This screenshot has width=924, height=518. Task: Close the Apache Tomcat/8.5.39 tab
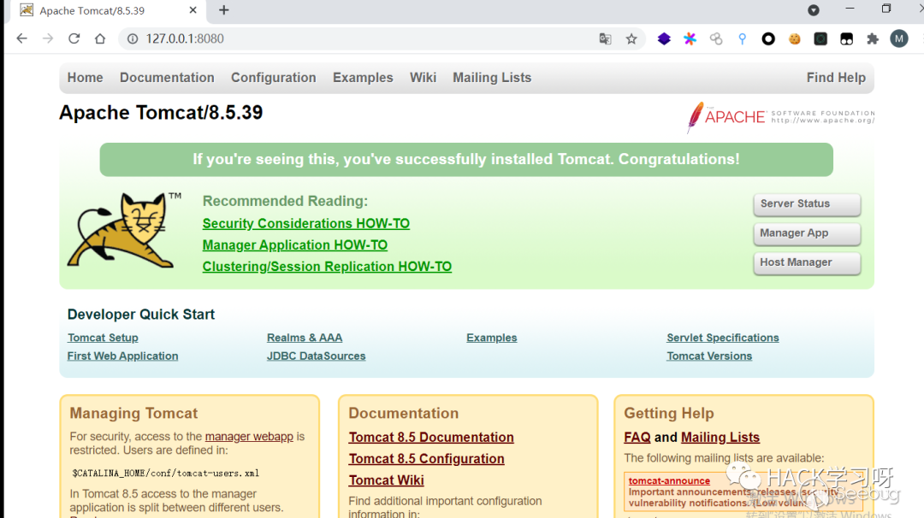[x=192, y=10]
